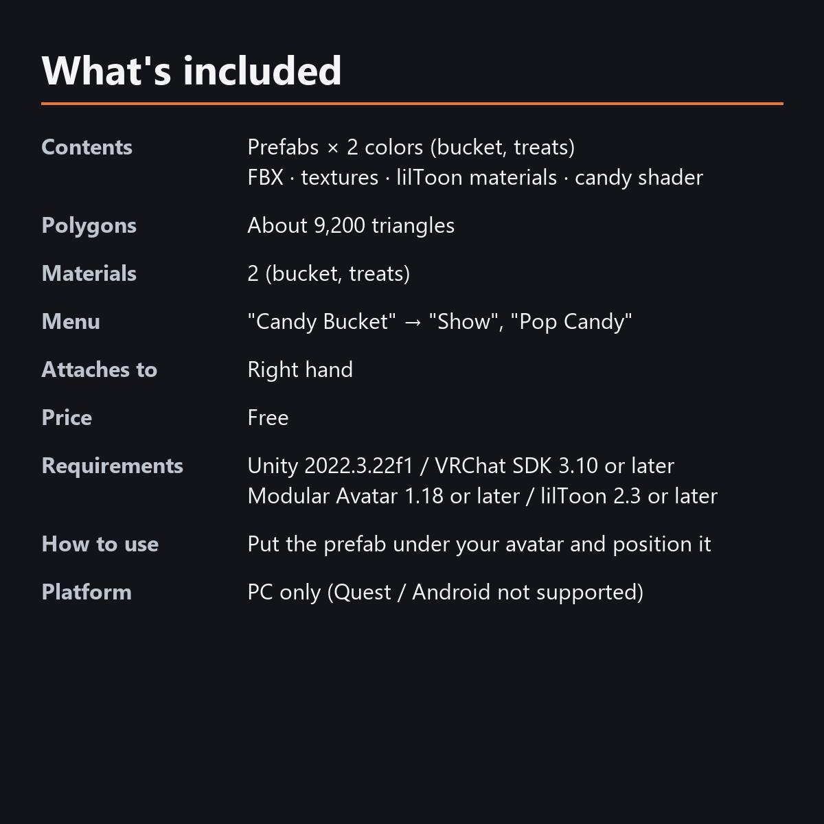This screenshot has width=824, height=824.
Task: Select the Contents row label
Action: [x=87, y=147]
